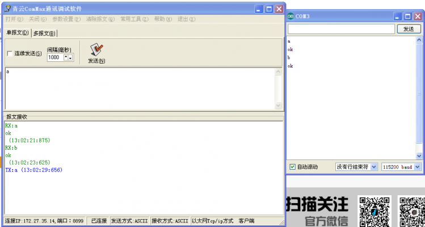This screenshot has width=425, height=227.
Task: Click the right QR code image
Action: (411, 211)
